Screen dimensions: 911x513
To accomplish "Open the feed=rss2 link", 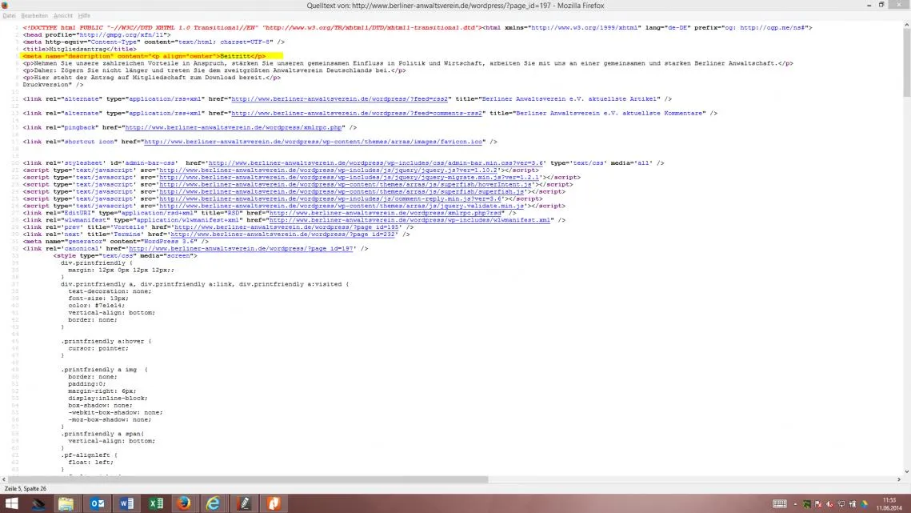I will [x=340, y=99].
